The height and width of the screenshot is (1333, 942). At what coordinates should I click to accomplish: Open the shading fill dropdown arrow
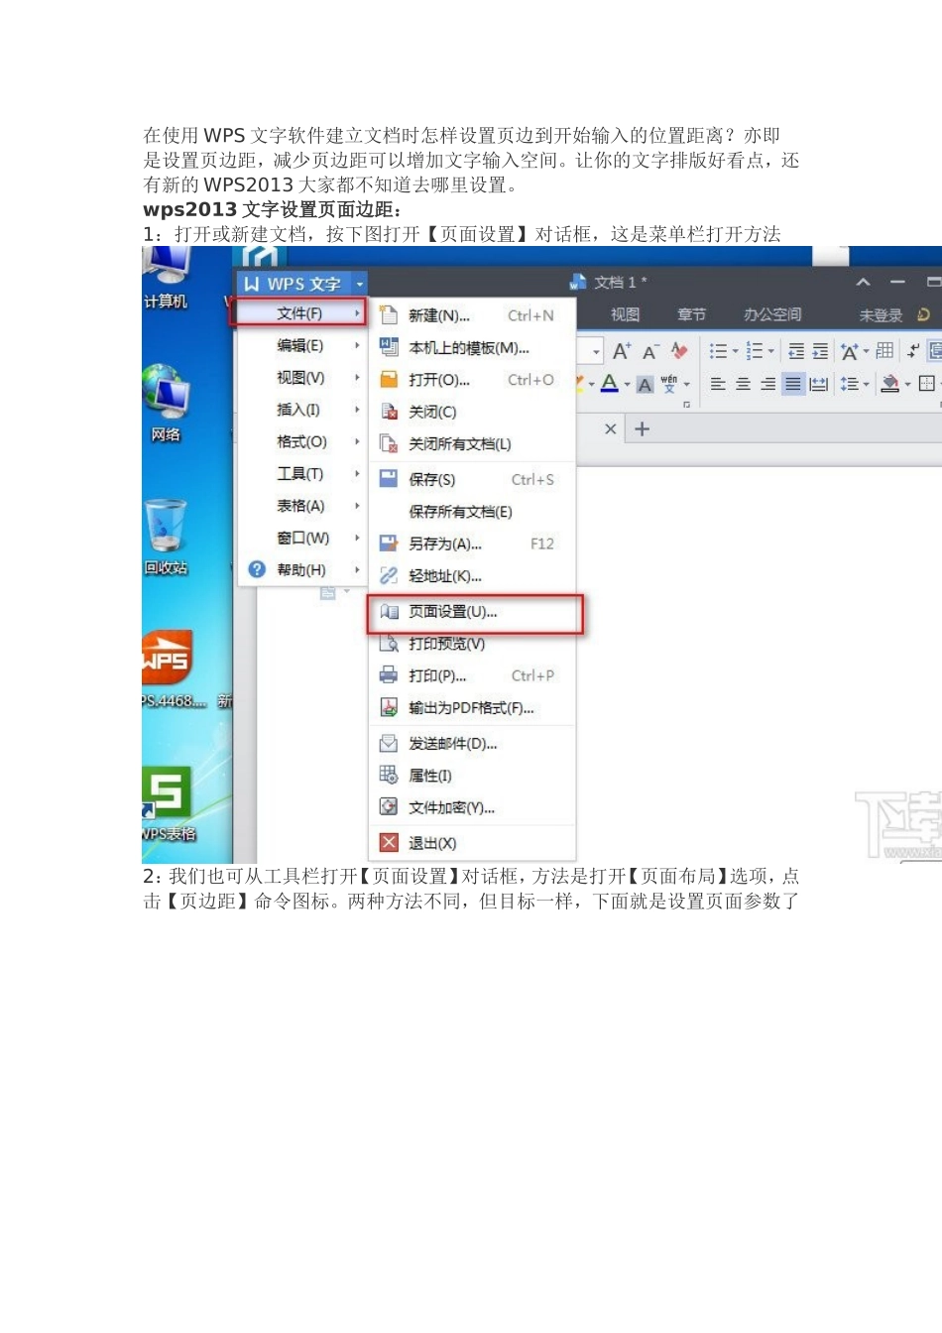(x=907, y=385)
